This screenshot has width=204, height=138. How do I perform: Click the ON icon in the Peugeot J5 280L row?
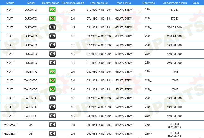tap(52, 125)
